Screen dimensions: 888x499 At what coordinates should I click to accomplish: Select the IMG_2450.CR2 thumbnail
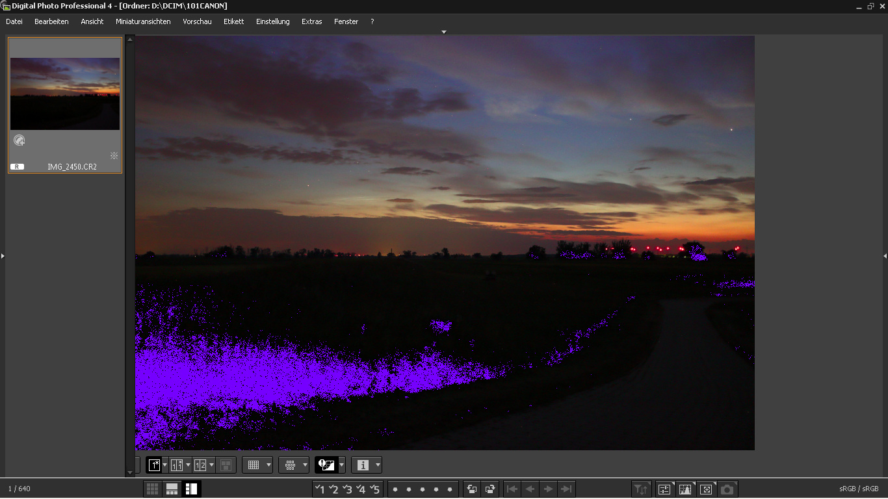pyautogui.click(x=65, y=94)
